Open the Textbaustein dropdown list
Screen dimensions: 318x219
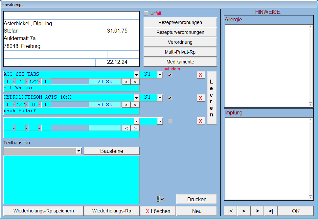[79, 151]
